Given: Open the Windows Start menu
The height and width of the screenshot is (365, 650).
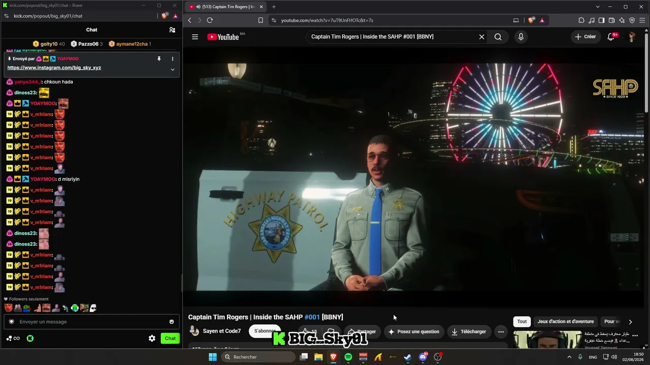Looking at the screenshot, I should click(213, 357).
